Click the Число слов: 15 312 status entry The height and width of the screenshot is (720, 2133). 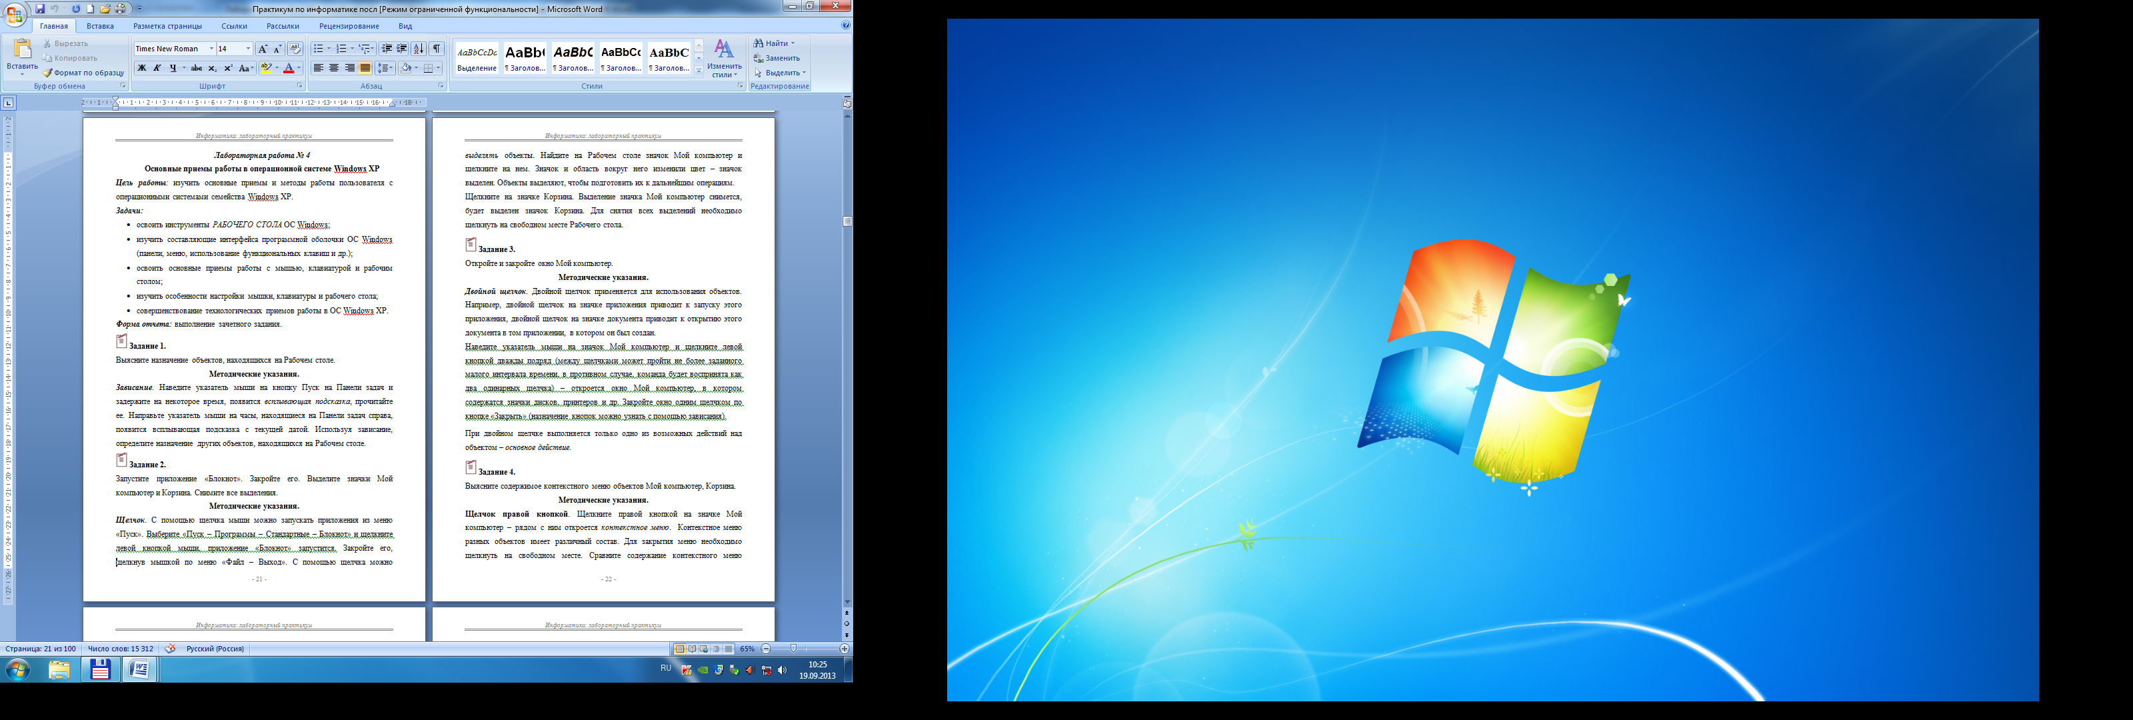[120, 649]
